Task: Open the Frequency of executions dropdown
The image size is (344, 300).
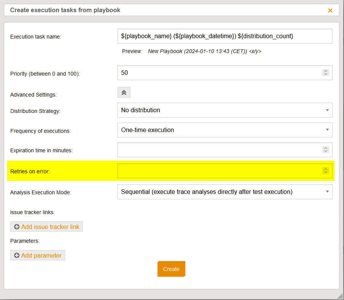Action: point(224,130)
